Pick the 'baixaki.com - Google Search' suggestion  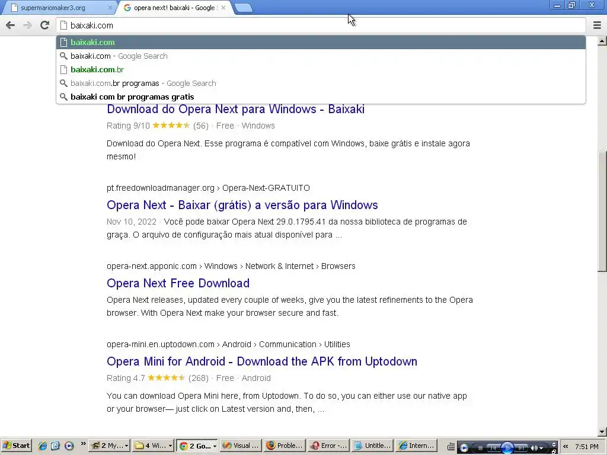click(321, 56)
